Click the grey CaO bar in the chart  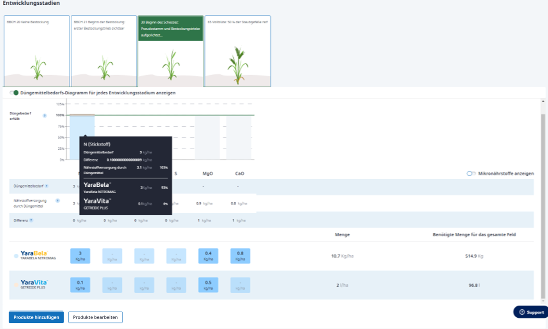point(239,138)
